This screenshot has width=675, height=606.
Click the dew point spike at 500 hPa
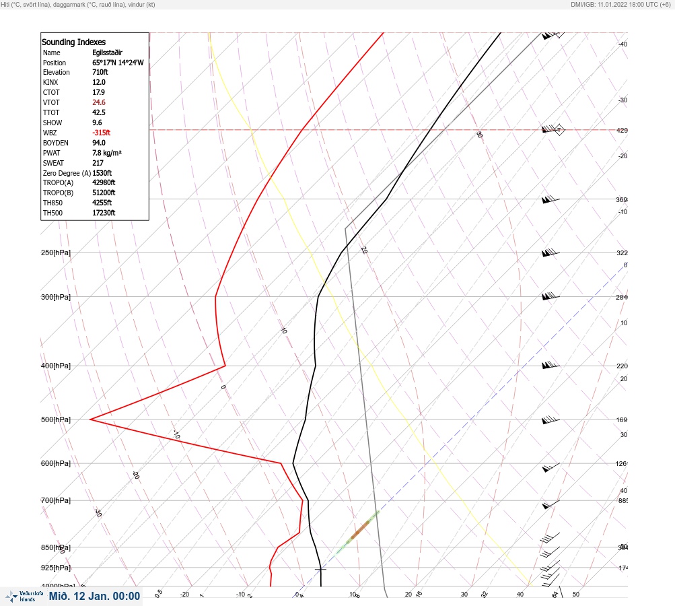pos(92,419)
